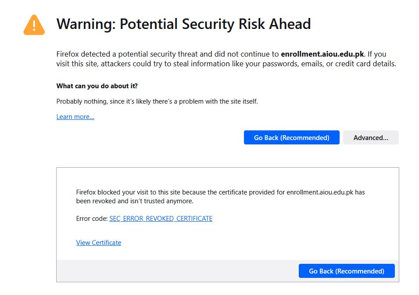Click the 'Error code:' label text
Viewport: 419px width, 295px height.
point(92,219)
